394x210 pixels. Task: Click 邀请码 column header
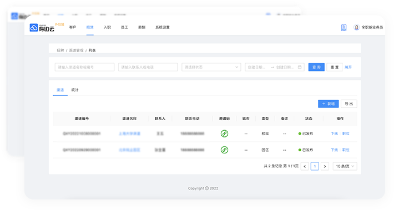[x=224, y=119]
